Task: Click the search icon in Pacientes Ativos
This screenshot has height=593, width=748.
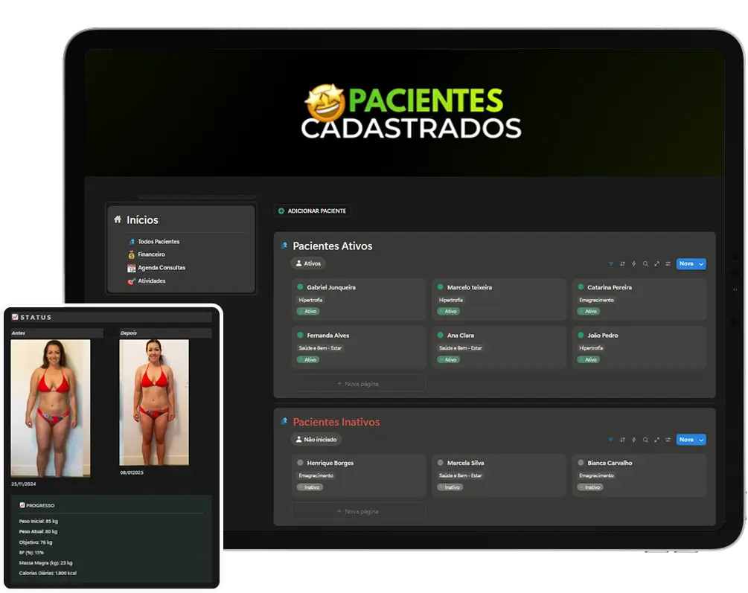Action: coord(645,263)
